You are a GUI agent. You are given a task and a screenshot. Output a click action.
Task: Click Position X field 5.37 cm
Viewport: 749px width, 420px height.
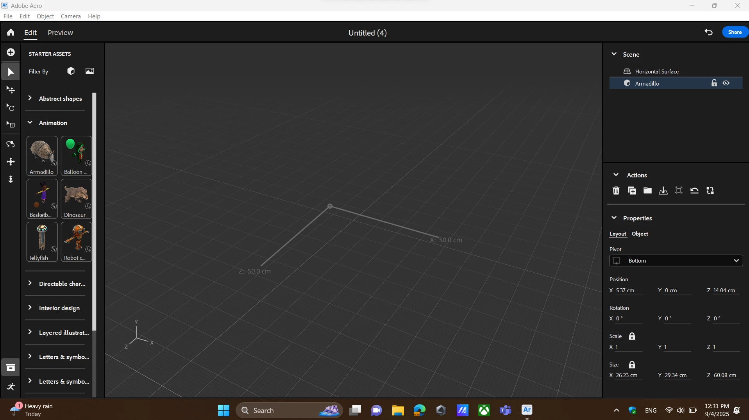[629, 290]
